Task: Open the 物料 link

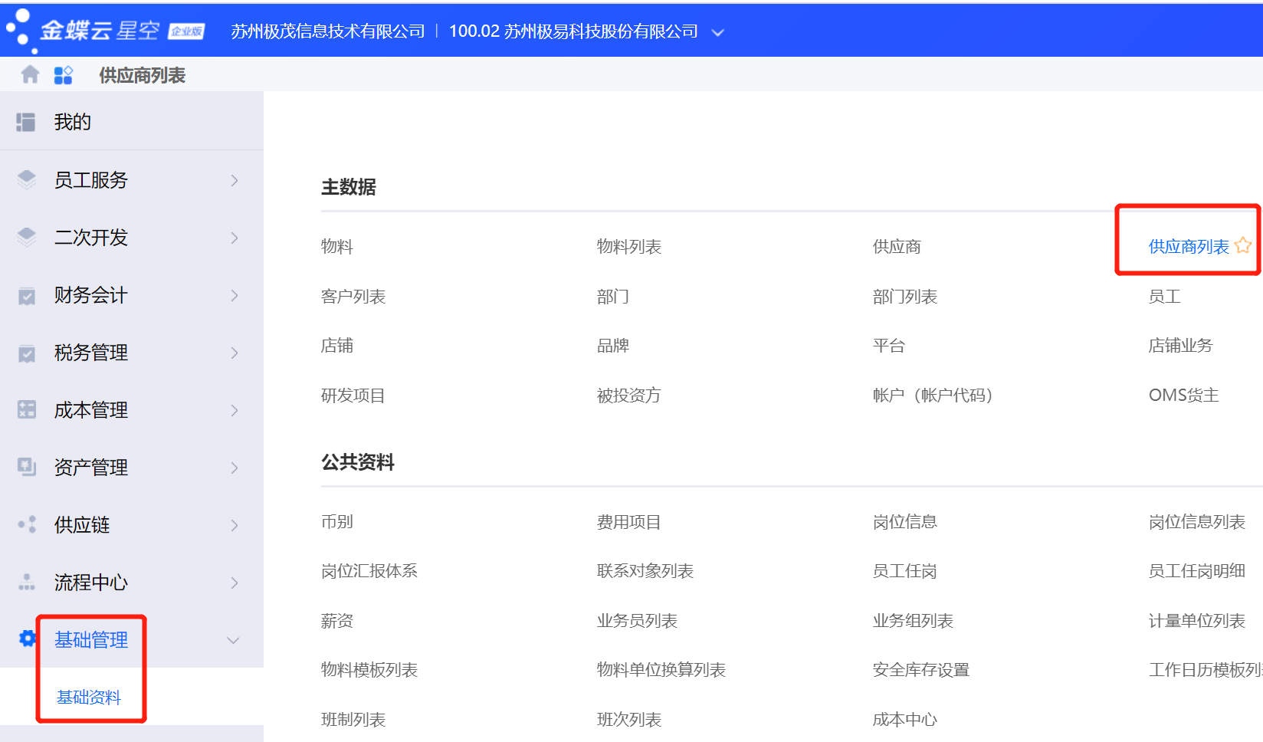Action: click(337, 247)
